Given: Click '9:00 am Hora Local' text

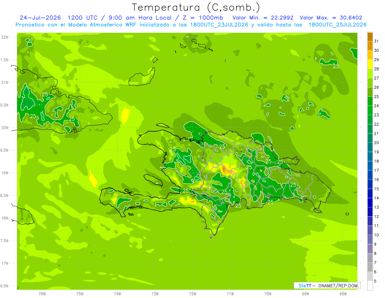Looking at the screenshot, I should coord(141,18).
